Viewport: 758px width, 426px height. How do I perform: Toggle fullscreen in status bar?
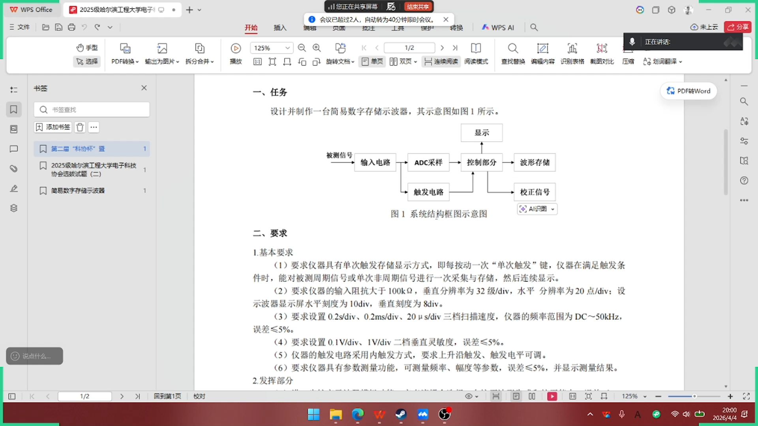pos(746,396)
